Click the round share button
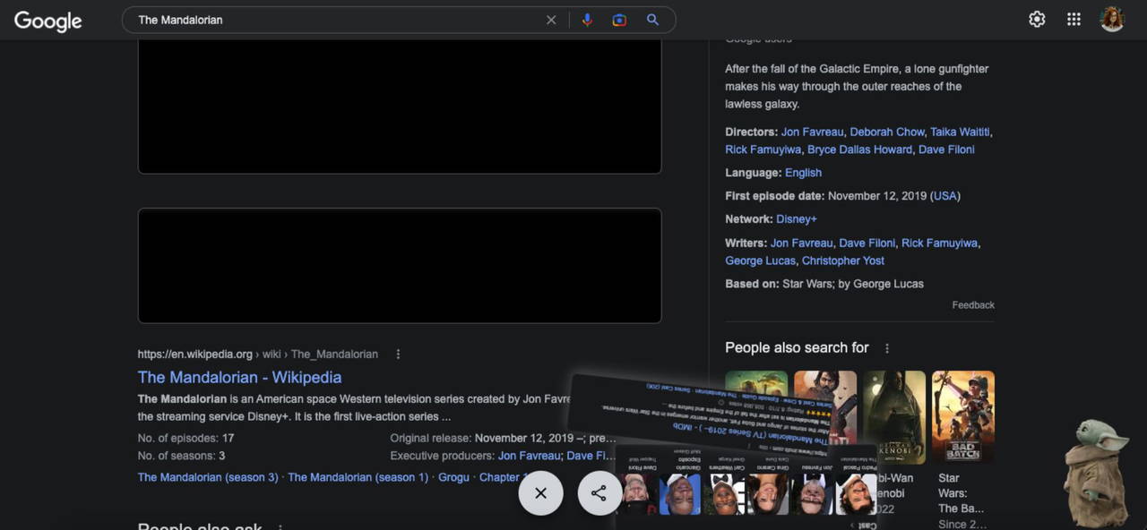This screenshot has height=530, width=1147. tap(599, 493)
